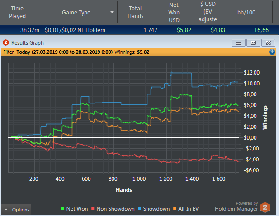Click the Winnings y-axis title

pos(265,117)
